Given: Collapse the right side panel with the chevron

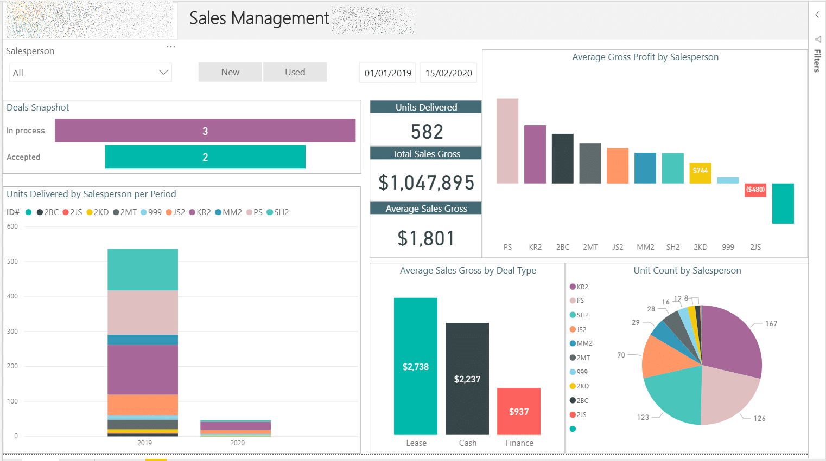Looking at the screenshot, I should coord(817,15).
